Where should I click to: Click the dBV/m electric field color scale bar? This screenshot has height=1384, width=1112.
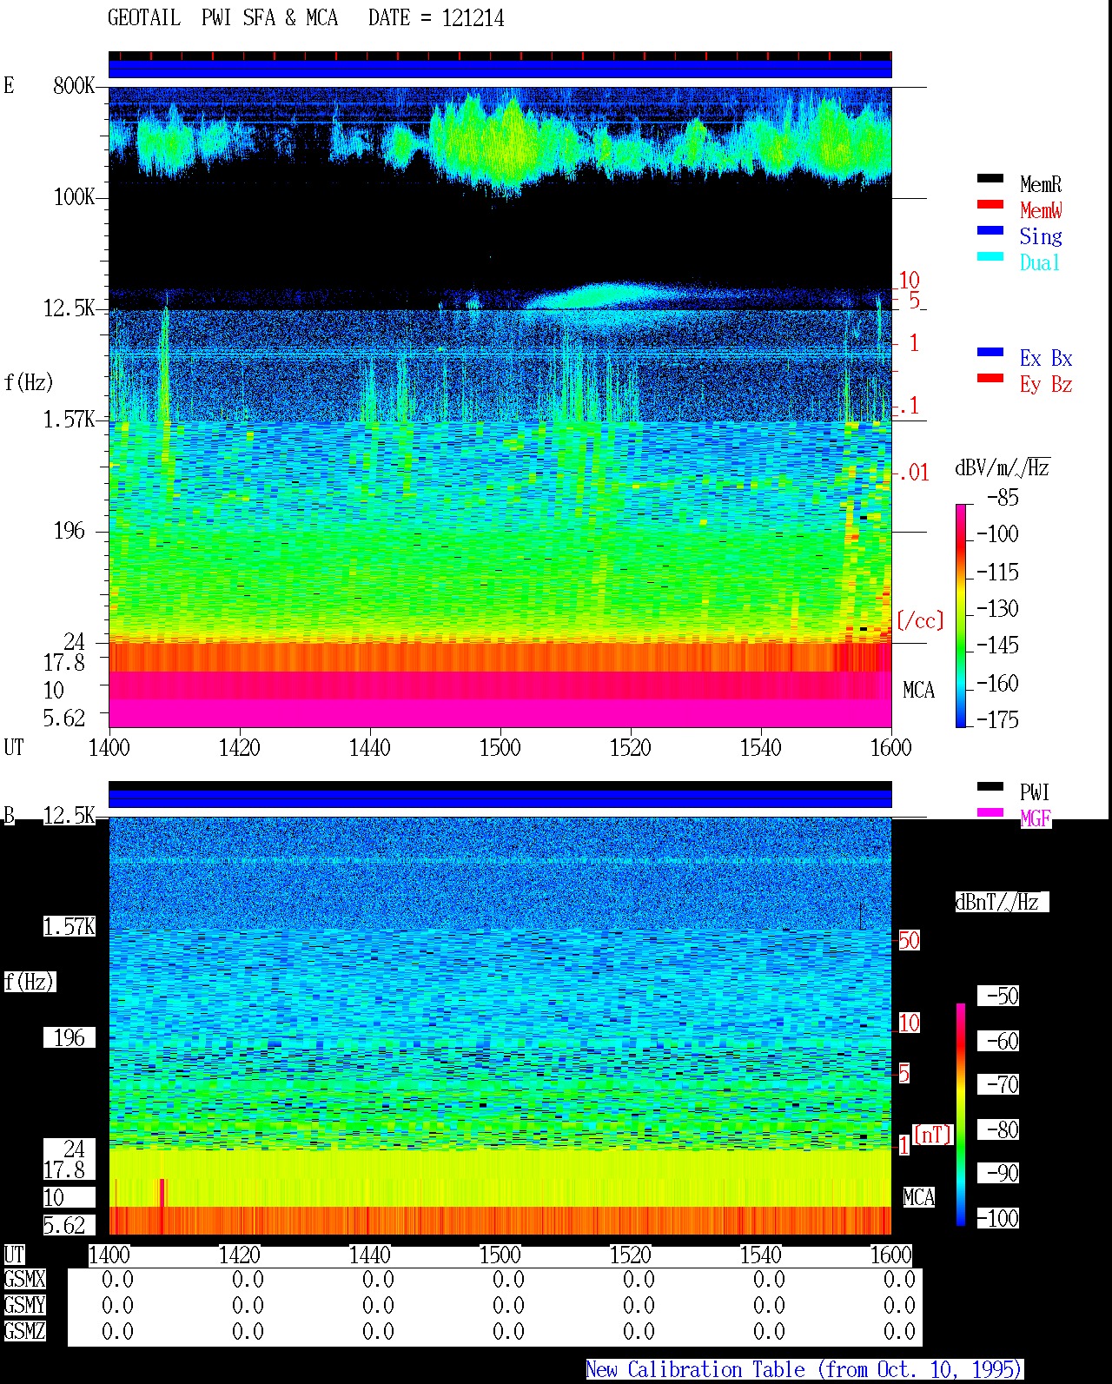(961, 615)
